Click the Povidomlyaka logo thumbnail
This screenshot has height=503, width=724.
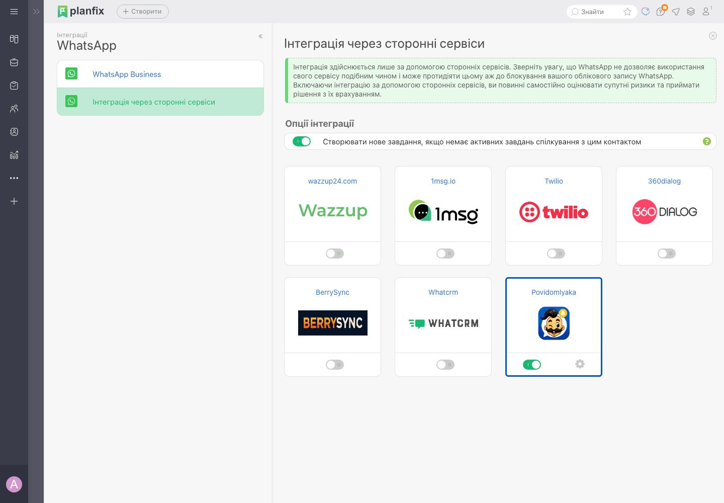[554, 323]
